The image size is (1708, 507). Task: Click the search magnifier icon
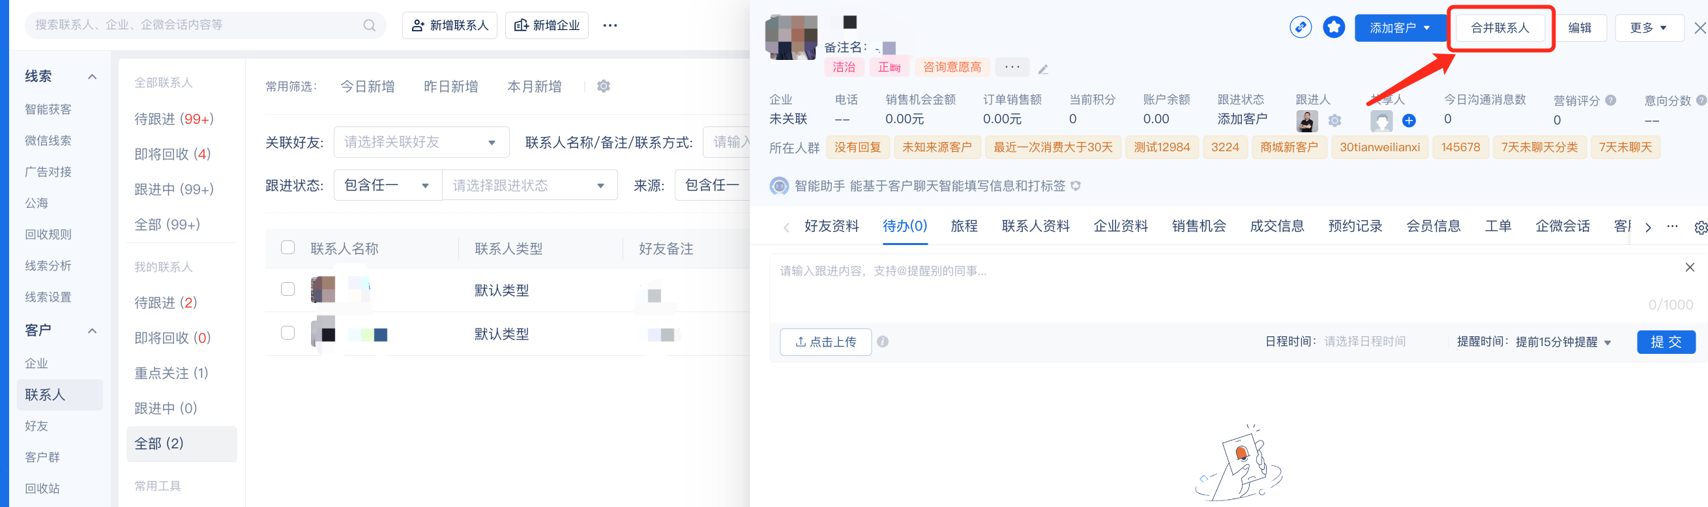click(370, 25)
